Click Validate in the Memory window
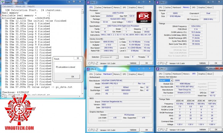Viewport: 223px width, 133px height. pos(202,63)
